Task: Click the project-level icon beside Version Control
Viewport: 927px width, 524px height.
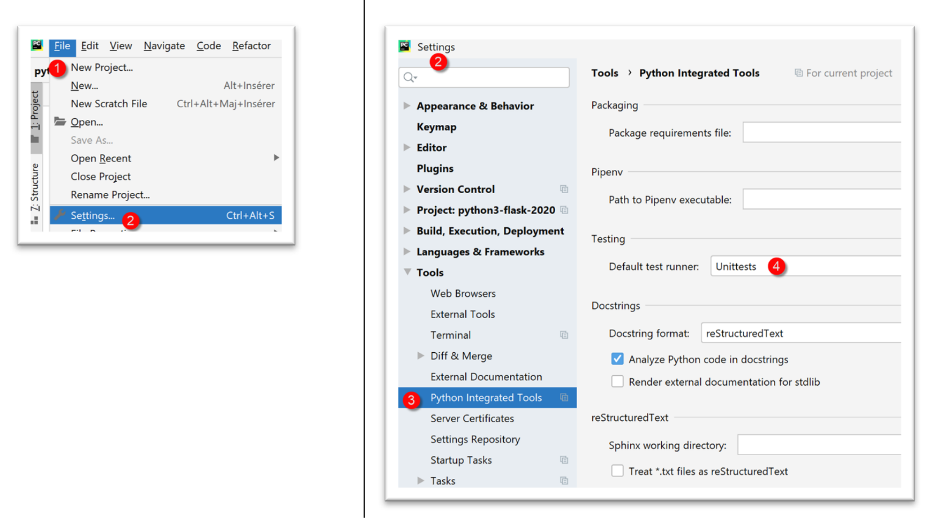Action: pyautogui.click(x=564, y=189)
